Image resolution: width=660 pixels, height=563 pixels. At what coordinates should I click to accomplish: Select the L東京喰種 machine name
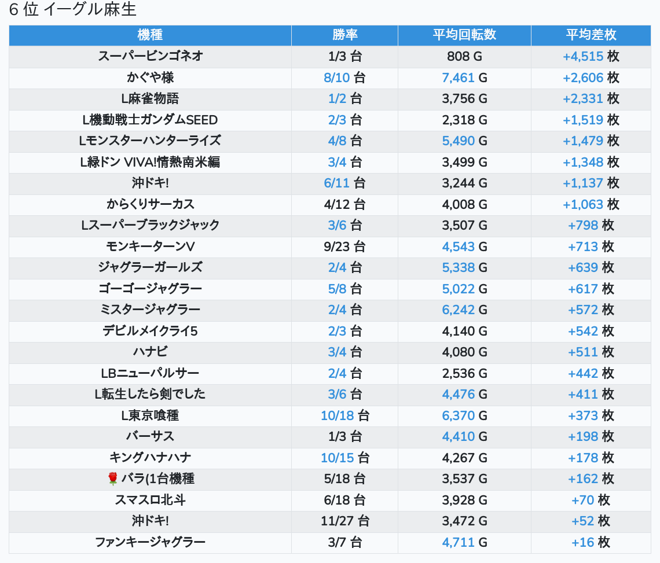tap(151, 415)
